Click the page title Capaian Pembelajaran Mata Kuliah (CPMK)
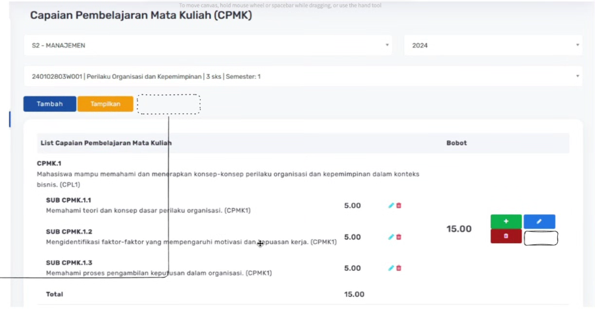Screen dimensions: 595x329 click(141, 15)
